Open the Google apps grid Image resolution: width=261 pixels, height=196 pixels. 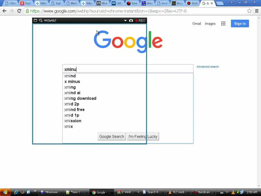point(223,23)
